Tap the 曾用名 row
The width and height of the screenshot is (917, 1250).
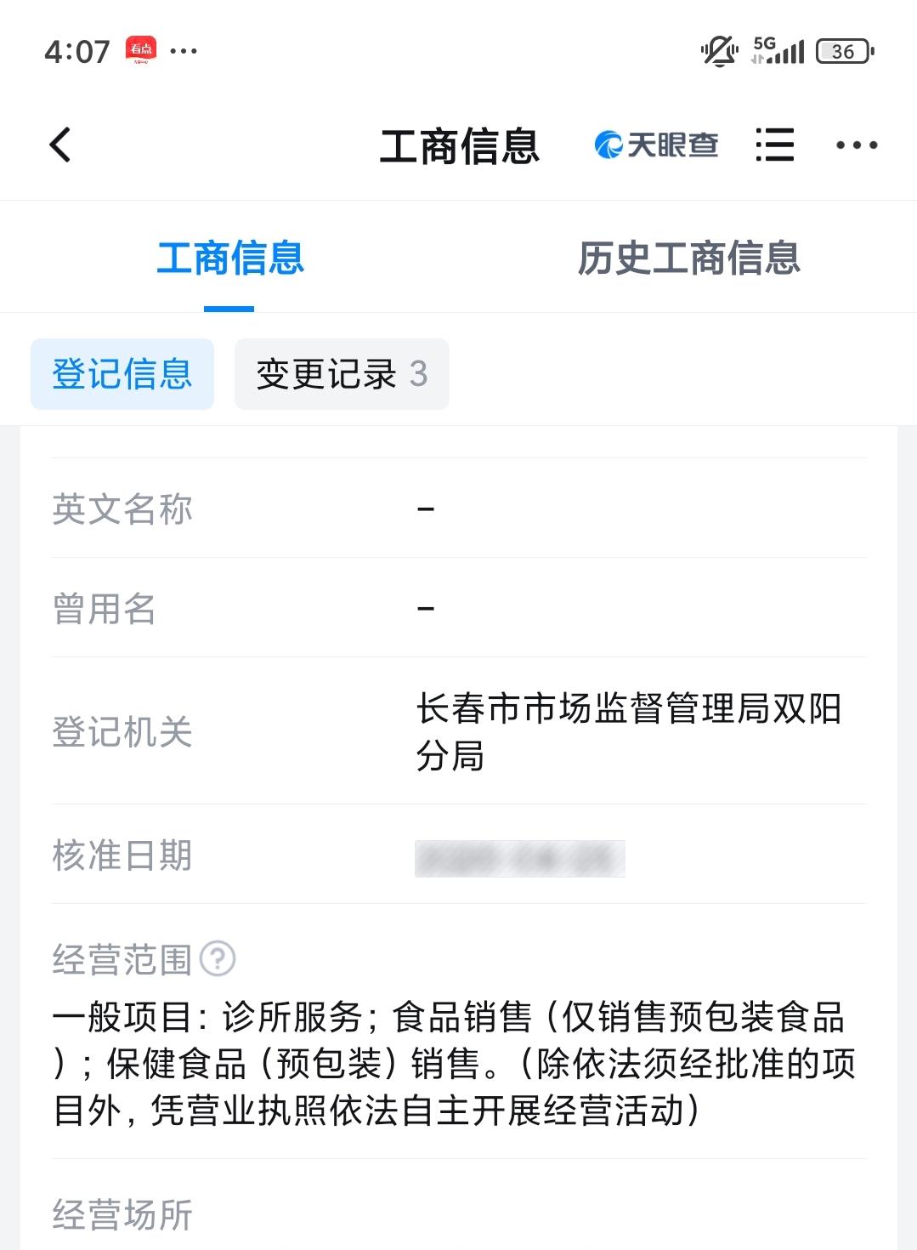tap(459, 608)
